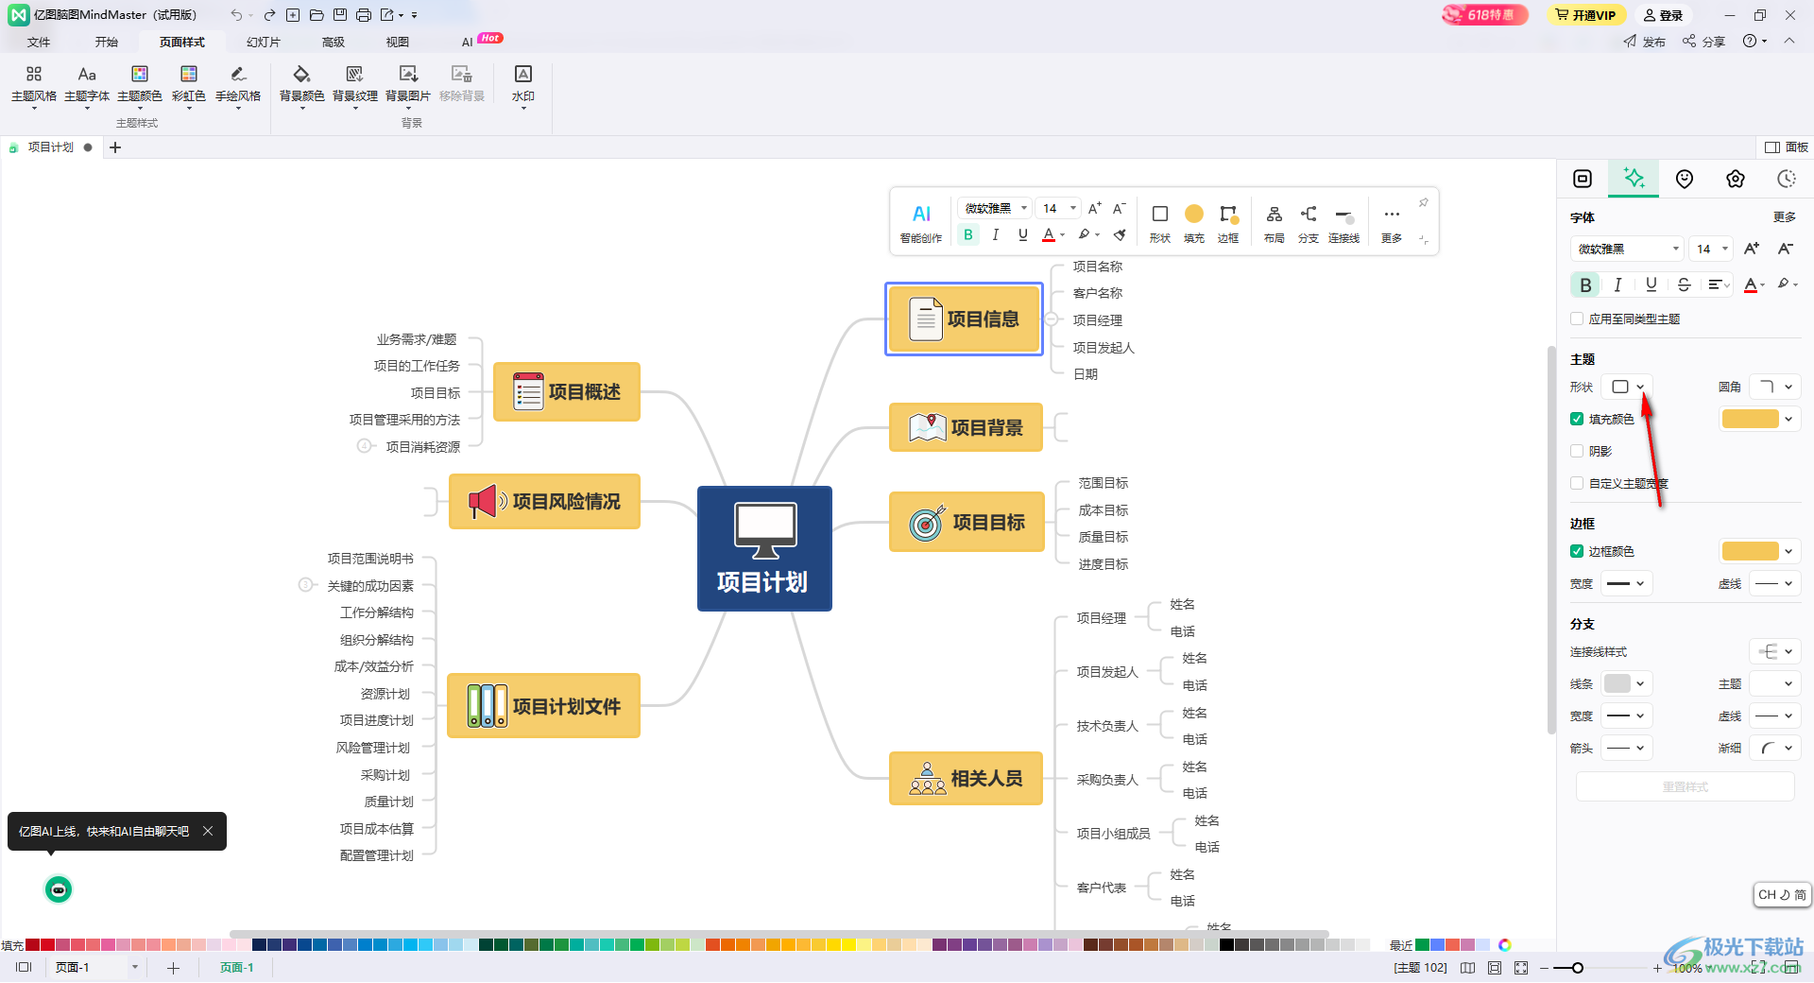Open 布局 layout option in floating toolbar
1814x983 pixels.
pos(1275,223)
